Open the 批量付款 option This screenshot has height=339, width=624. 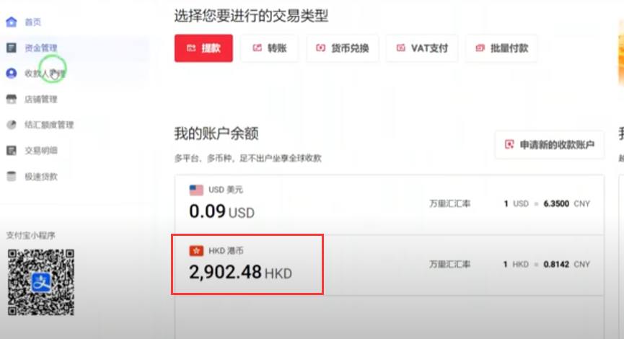pos(501,48)
